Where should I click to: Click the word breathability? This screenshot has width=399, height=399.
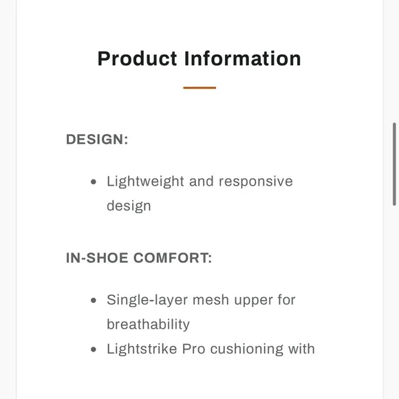click(x=148, y=325)
